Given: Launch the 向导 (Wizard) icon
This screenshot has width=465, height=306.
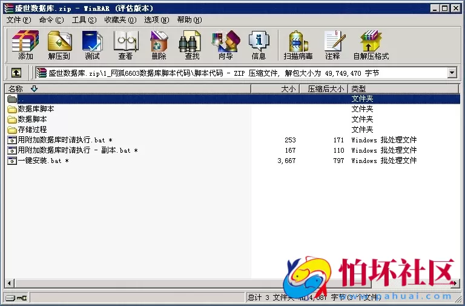Looking at the screenshot, I should pos(226,44).
